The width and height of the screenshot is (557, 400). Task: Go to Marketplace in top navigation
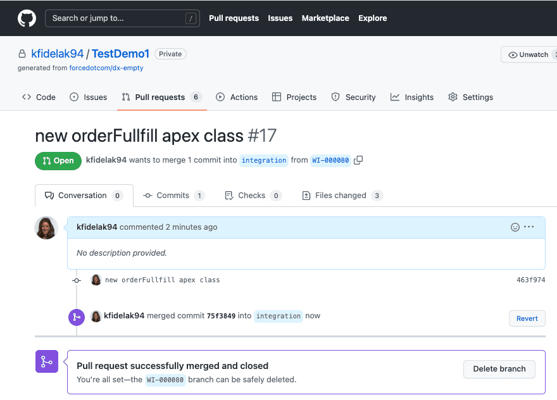(x=325, y=18)
